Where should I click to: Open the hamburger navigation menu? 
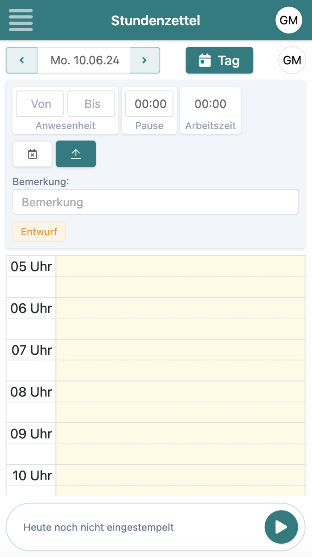tap(21, 20)
